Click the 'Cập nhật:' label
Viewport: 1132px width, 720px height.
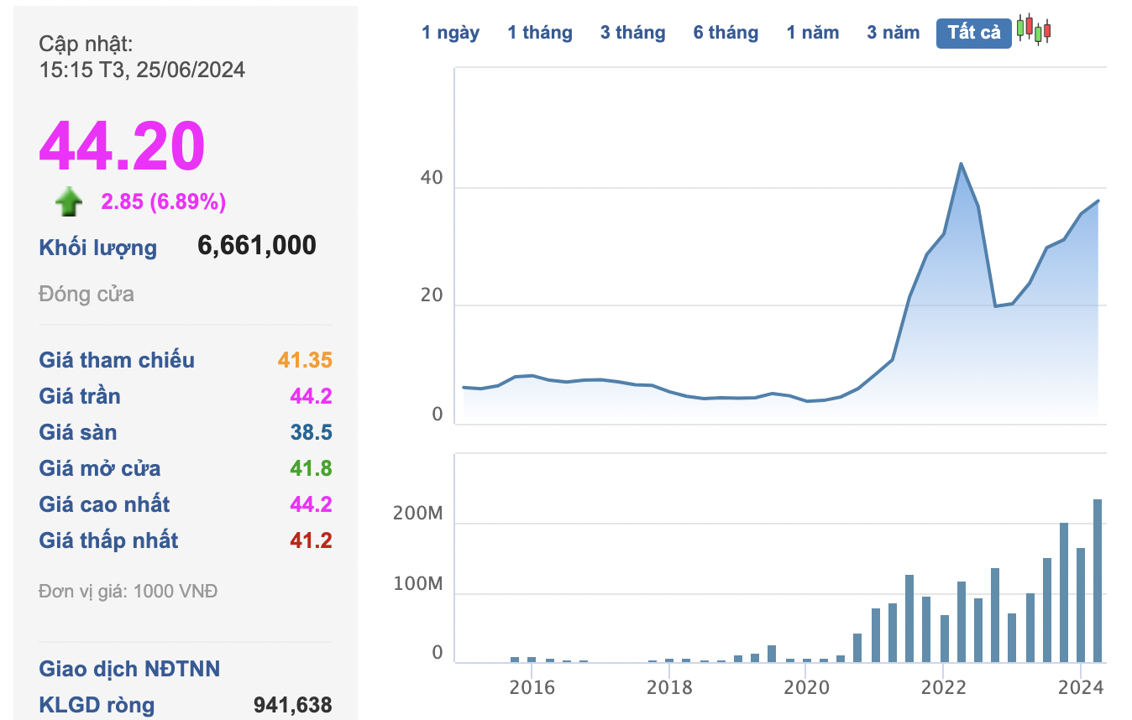tap(86, 44)
